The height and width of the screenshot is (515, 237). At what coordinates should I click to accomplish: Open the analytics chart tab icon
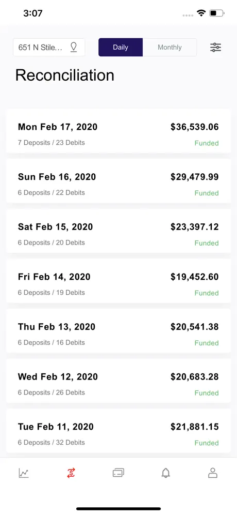click(24, 473)
